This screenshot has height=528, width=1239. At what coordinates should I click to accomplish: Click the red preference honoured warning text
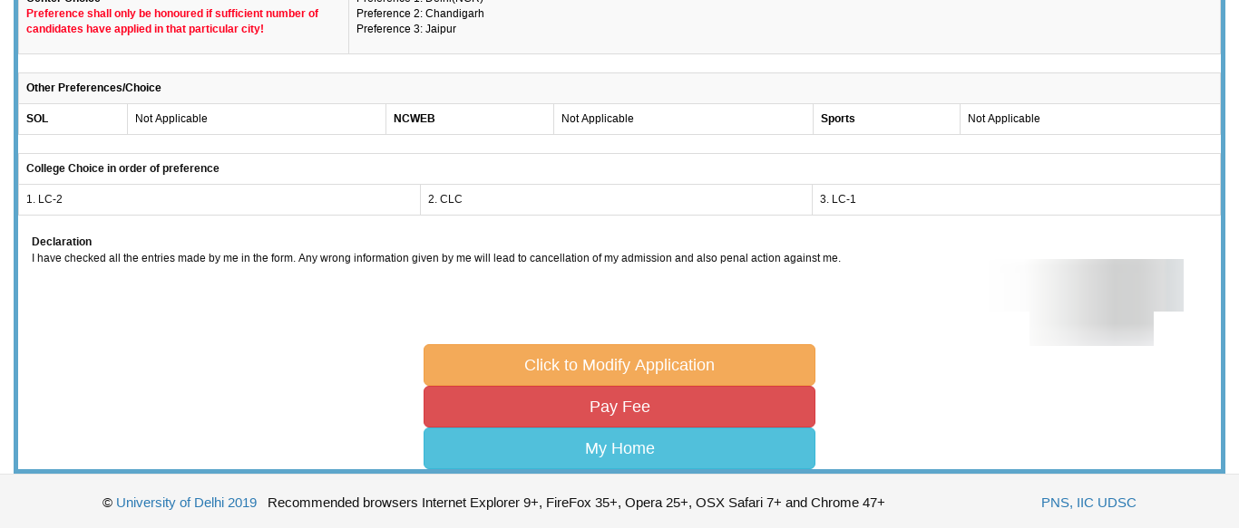coord(172,21)
